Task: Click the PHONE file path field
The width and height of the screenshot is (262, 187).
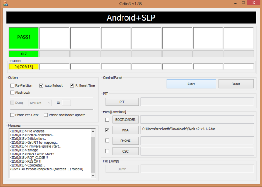Action: [x=197, y=141]
